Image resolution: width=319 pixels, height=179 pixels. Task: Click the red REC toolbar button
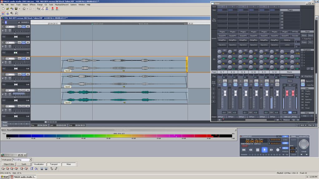[x=57, y=9]
